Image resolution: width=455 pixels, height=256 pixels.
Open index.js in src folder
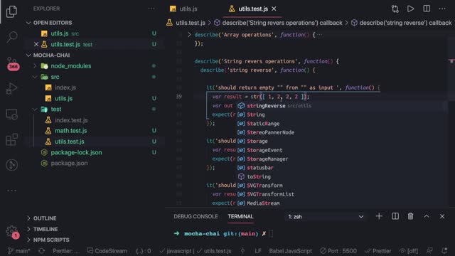coord(65,87)
